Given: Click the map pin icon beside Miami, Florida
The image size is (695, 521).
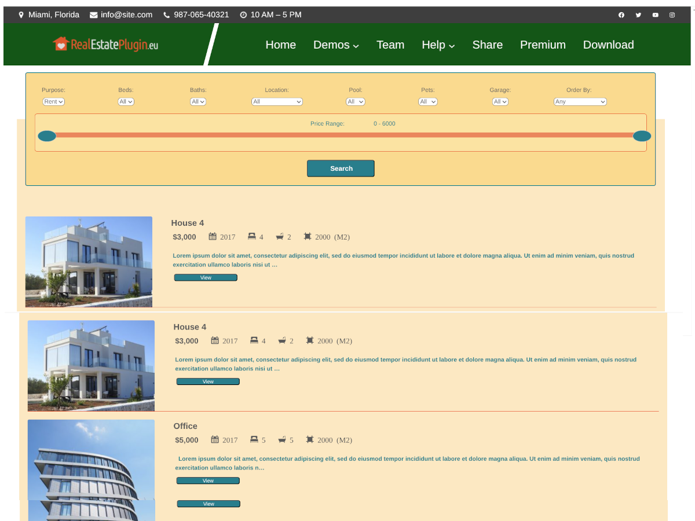Looking at the screenshot, I should click(21, 14).
